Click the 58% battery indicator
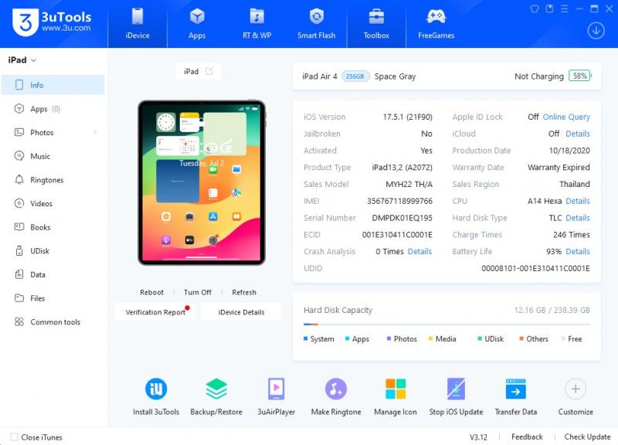The width and height of the screenshot is (618, 445). coord(580,76)
